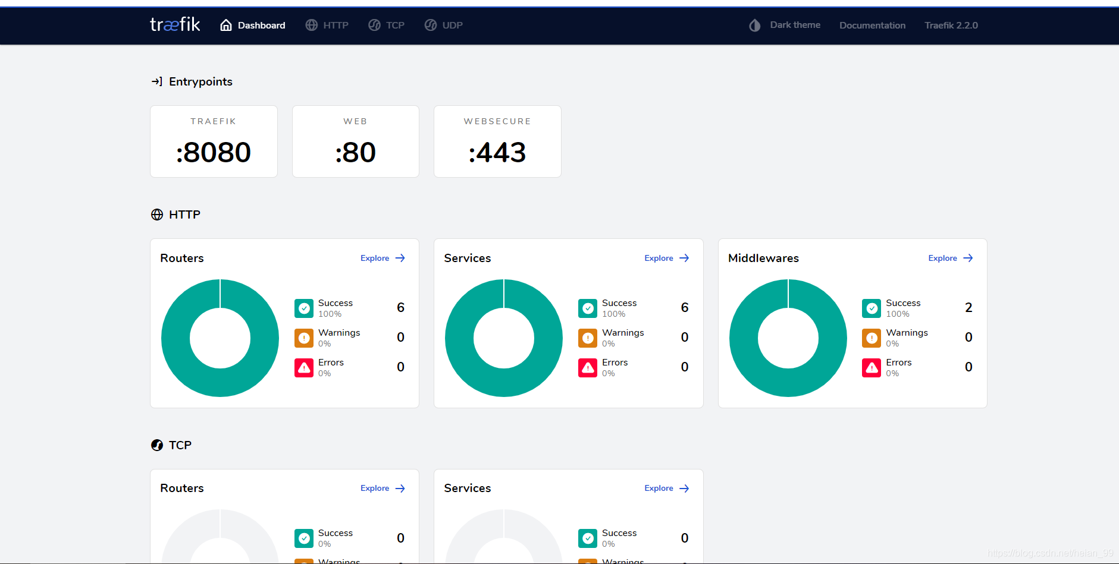Click the Traefik logo in the navbar
This screenshot has height=564, width=1119.
(175, 25)
